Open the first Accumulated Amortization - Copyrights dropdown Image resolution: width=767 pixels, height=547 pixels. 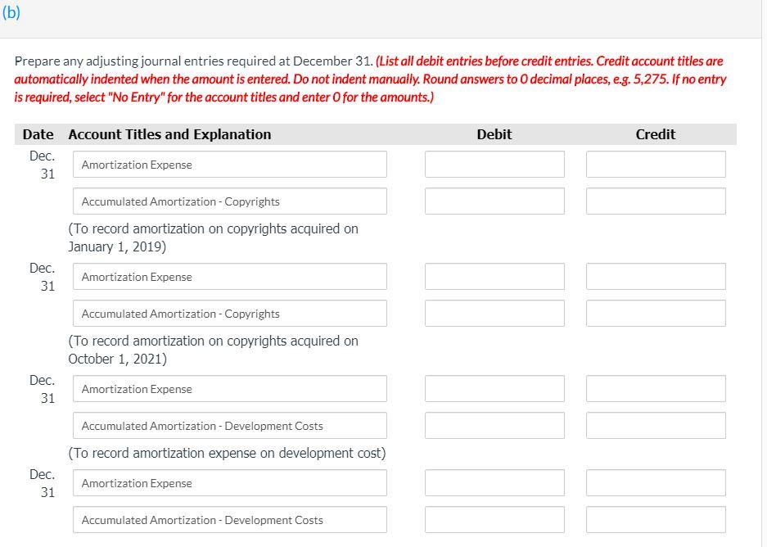coord(230,201)
